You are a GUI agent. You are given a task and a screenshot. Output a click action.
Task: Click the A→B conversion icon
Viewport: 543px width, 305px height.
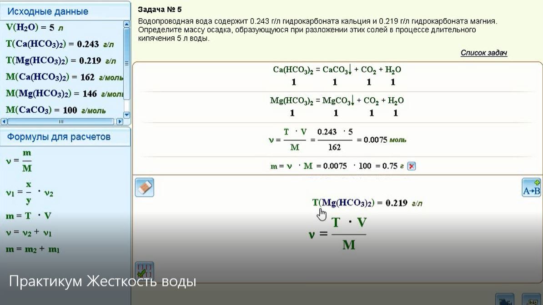click(531, 188)
